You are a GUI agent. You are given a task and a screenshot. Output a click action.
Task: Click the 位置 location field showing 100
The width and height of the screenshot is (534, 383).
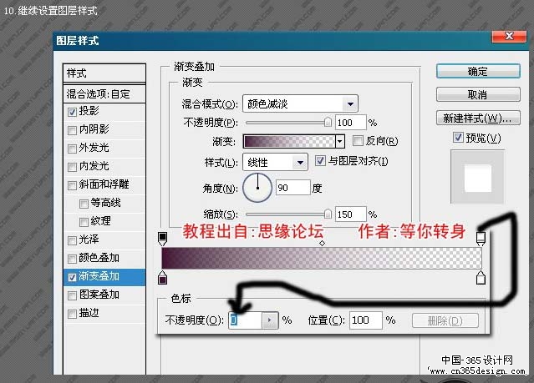365,320
